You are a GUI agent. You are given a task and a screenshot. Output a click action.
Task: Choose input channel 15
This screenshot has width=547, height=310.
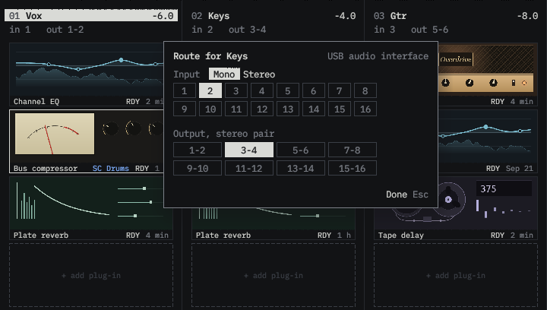[x=339, y=109]
